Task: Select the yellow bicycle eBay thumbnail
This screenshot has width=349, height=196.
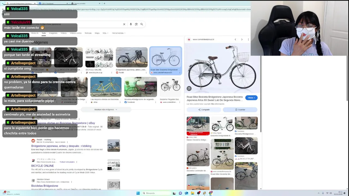Action: [106, 87]
